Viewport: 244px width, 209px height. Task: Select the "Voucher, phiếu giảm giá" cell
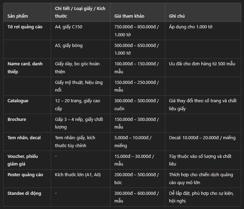22,160
